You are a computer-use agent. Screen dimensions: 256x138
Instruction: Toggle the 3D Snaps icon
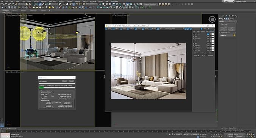(x=70, y=4)
